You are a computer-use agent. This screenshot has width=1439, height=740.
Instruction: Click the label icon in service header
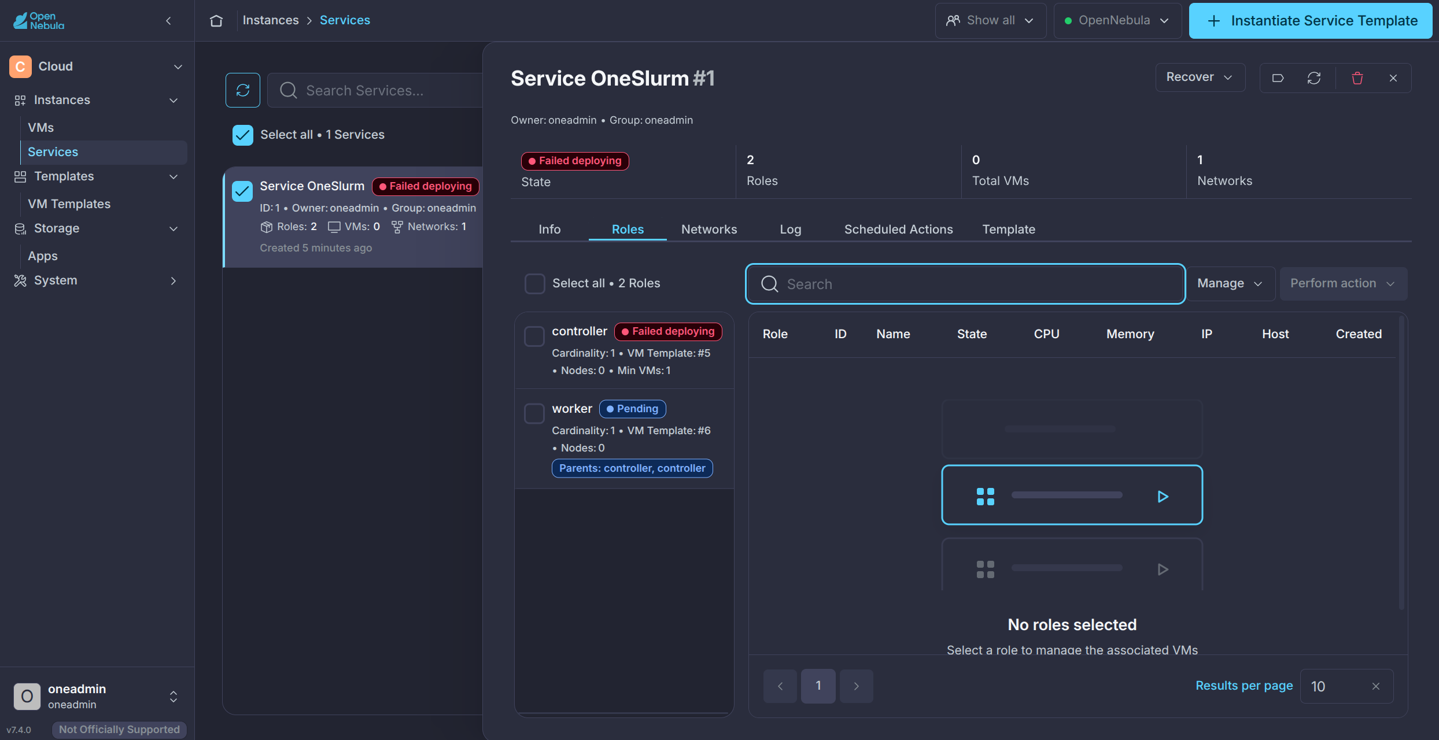pyautogui.click(x=1278, y=78)
